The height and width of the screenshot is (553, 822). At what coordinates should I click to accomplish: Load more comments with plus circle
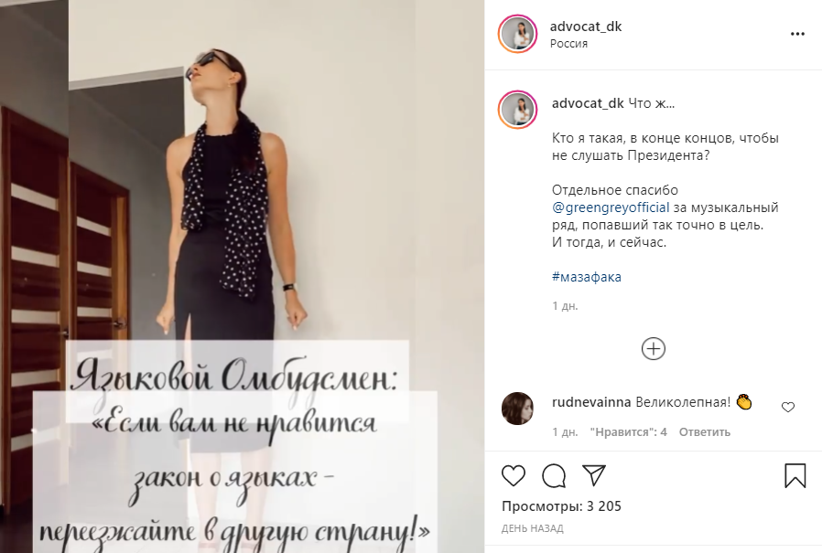click(654, 349)
